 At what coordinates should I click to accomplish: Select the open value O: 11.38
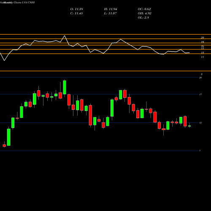coord(76,9)
